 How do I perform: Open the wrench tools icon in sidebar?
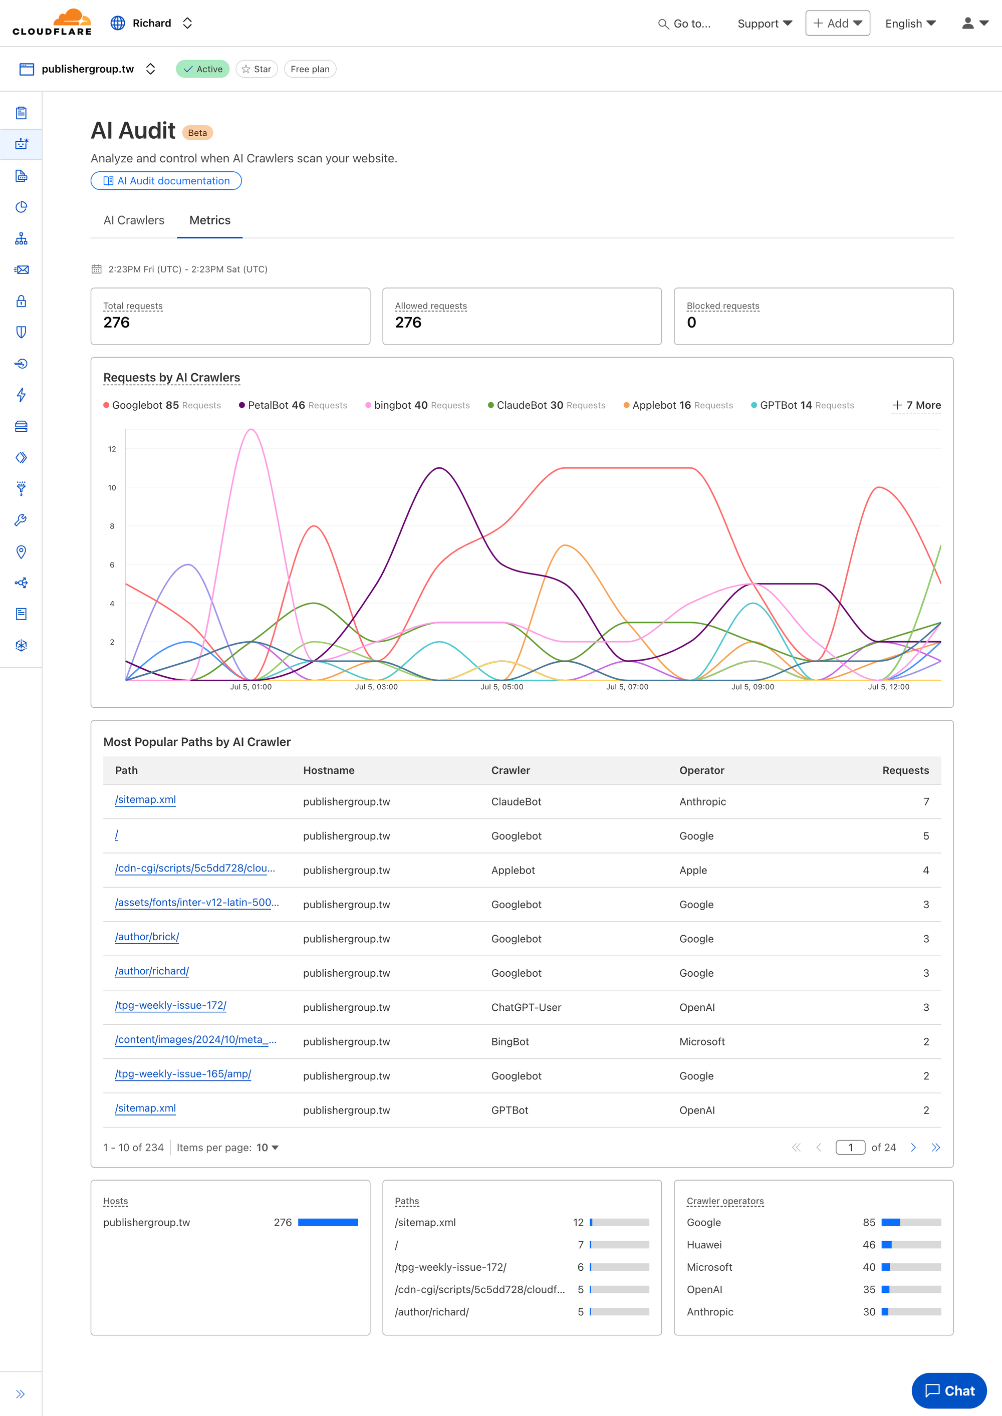[x=21, y=520]
